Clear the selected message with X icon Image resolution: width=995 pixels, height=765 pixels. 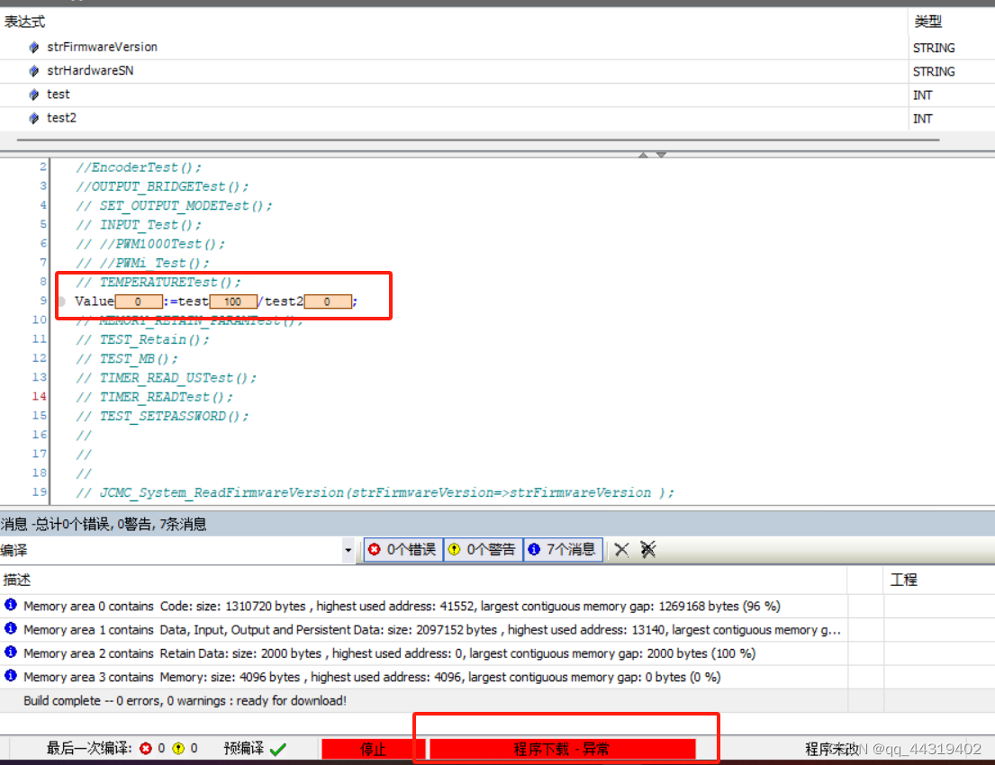622,549
